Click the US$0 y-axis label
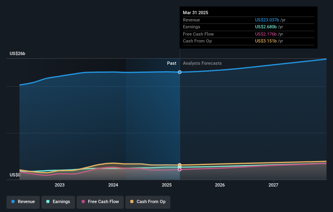333x212 pixels. 15,175
